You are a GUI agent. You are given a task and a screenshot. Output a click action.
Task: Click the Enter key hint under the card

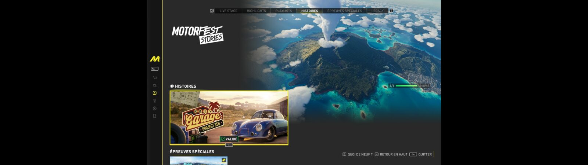coord(229,145)
